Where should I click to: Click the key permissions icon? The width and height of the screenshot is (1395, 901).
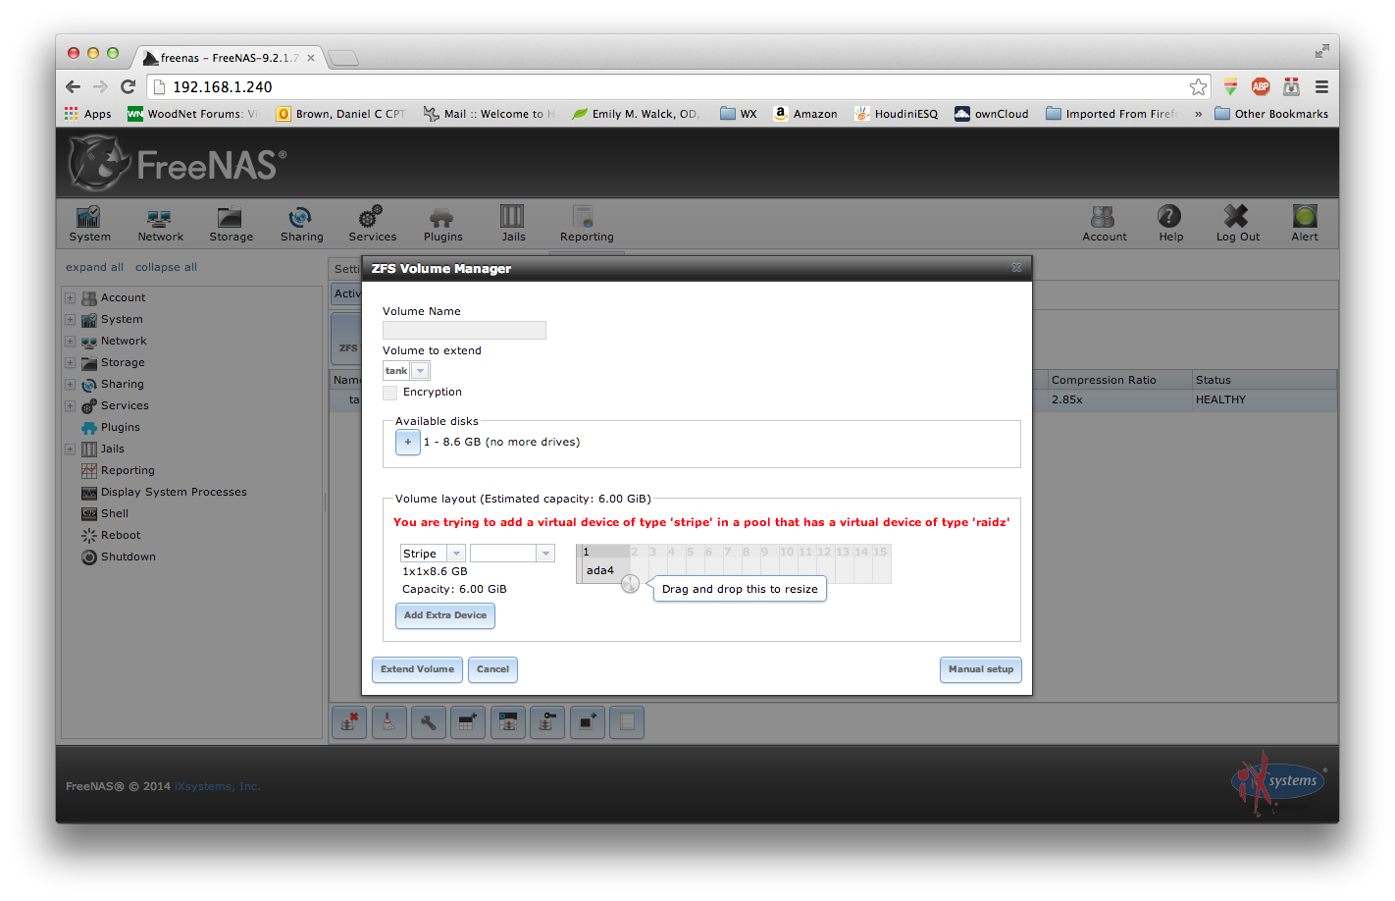(547, 723)
